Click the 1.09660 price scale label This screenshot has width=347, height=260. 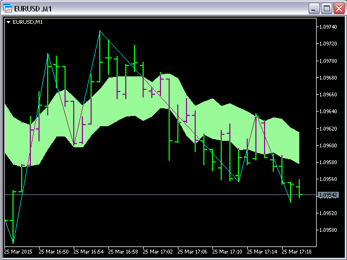pos(329,95)
